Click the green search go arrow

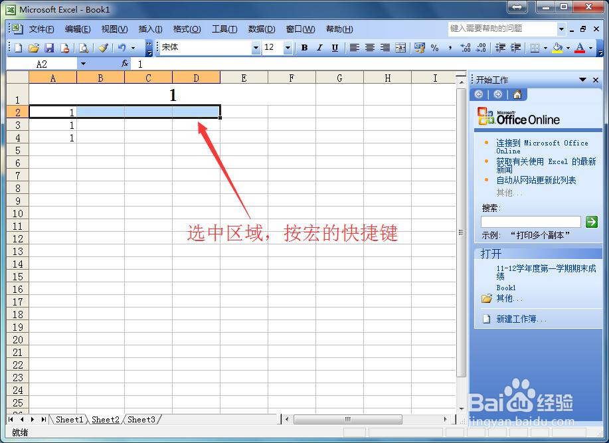592,221
